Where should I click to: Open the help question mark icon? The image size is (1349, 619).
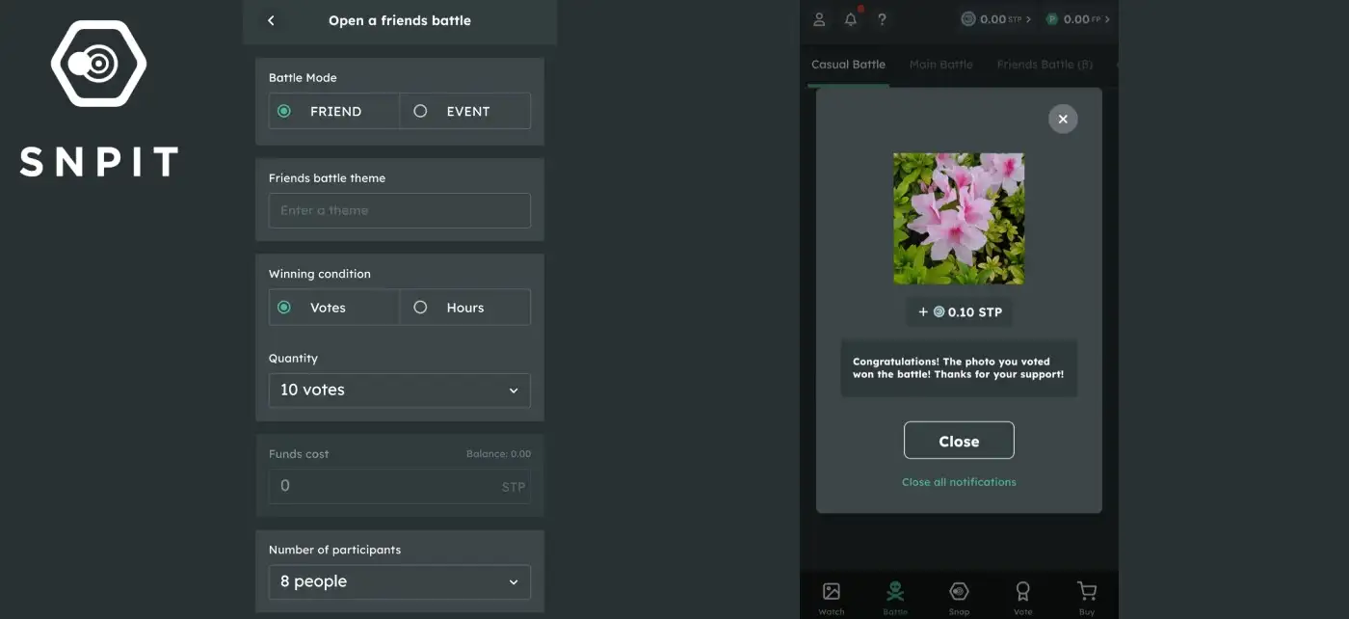point(882,19)
